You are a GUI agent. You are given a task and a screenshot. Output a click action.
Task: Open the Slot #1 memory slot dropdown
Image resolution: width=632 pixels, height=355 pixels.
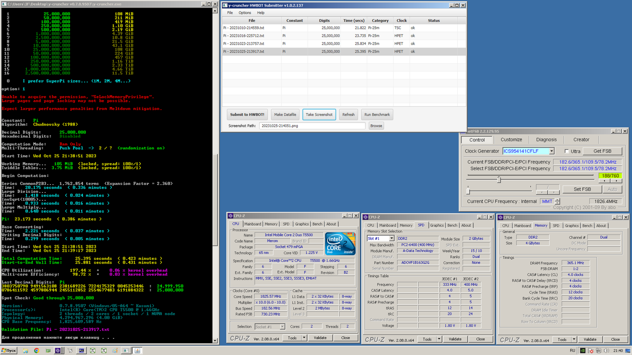392,238
